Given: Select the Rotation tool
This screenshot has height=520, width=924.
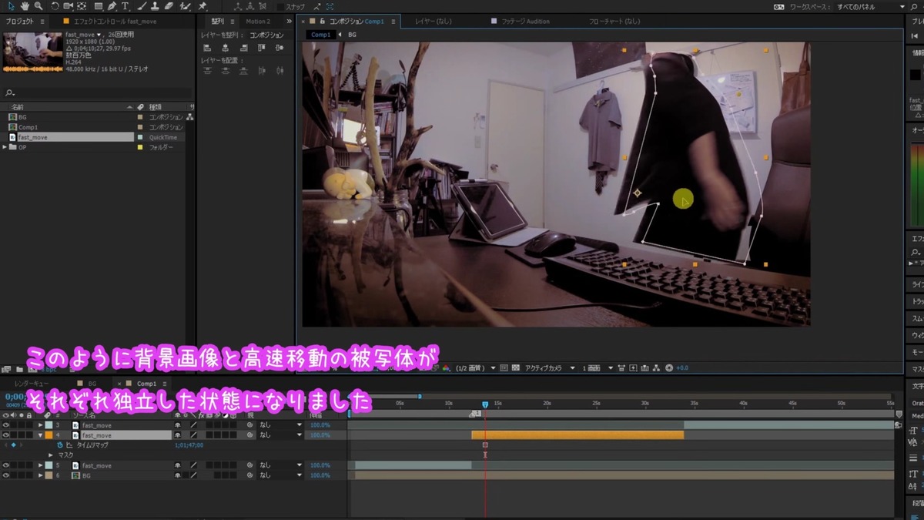Looking at the screenshot, I should click(55, 5).
